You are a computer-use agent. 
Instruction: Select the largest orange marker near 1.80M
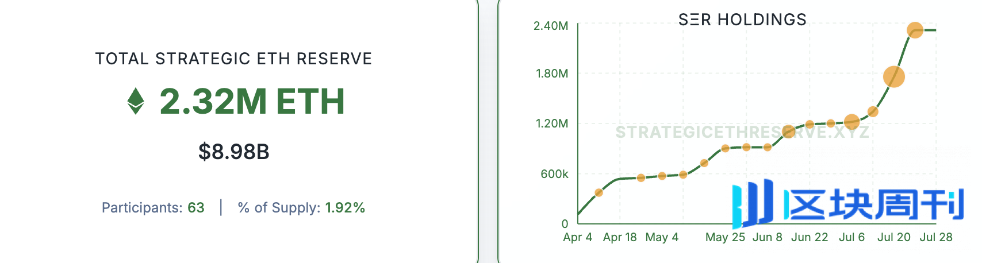point(893,76)
